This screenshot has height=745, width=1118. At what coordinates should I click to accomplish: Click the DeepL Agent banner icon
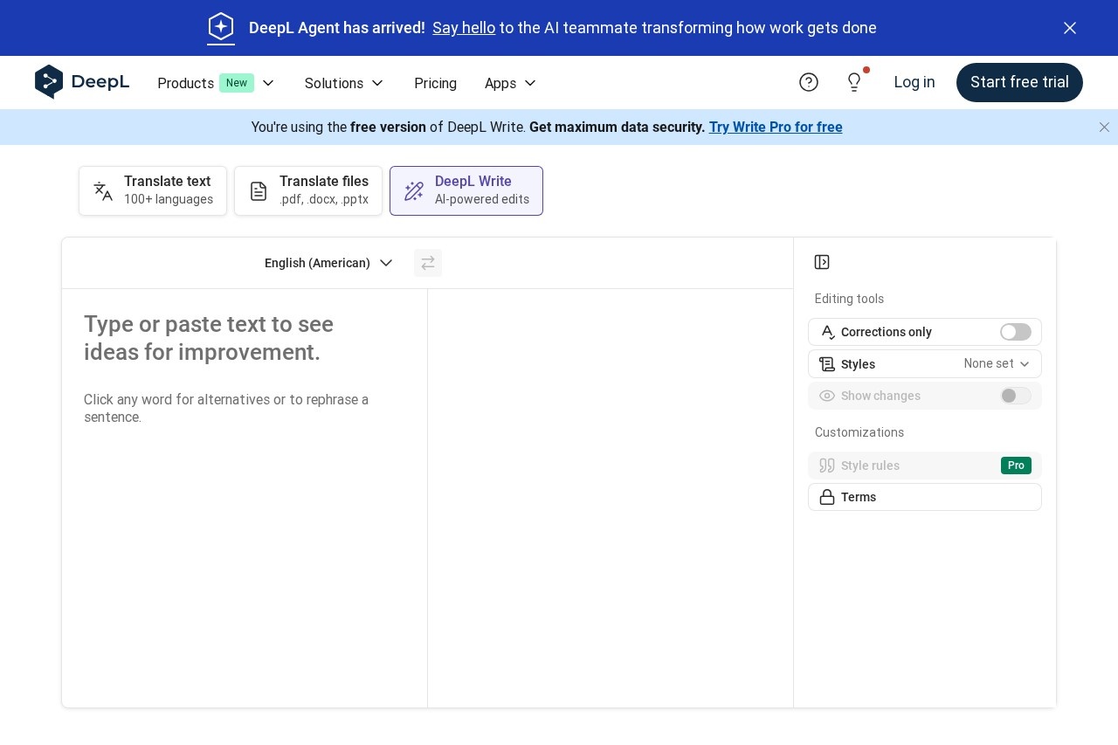[x=221, y=28]
